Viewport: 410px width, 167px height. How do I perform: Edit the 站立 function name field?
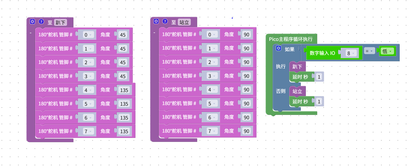[x=184, y=22]
